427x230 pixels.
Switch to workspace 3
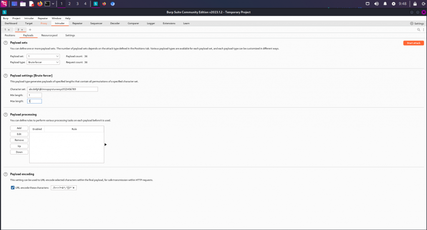77,4
